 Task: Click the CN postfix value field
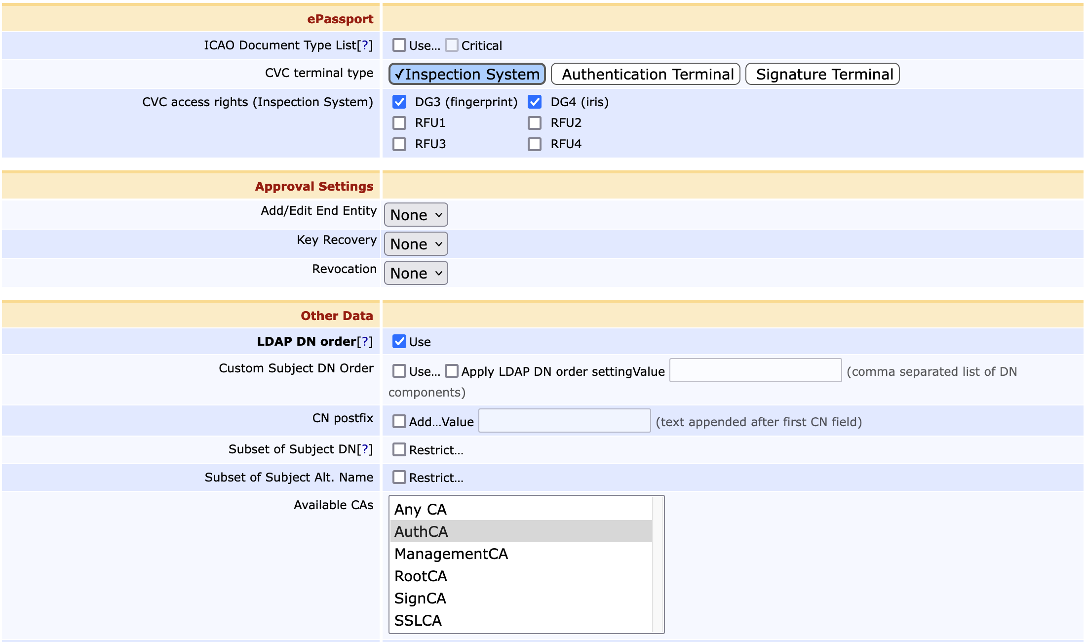[564, 421]
